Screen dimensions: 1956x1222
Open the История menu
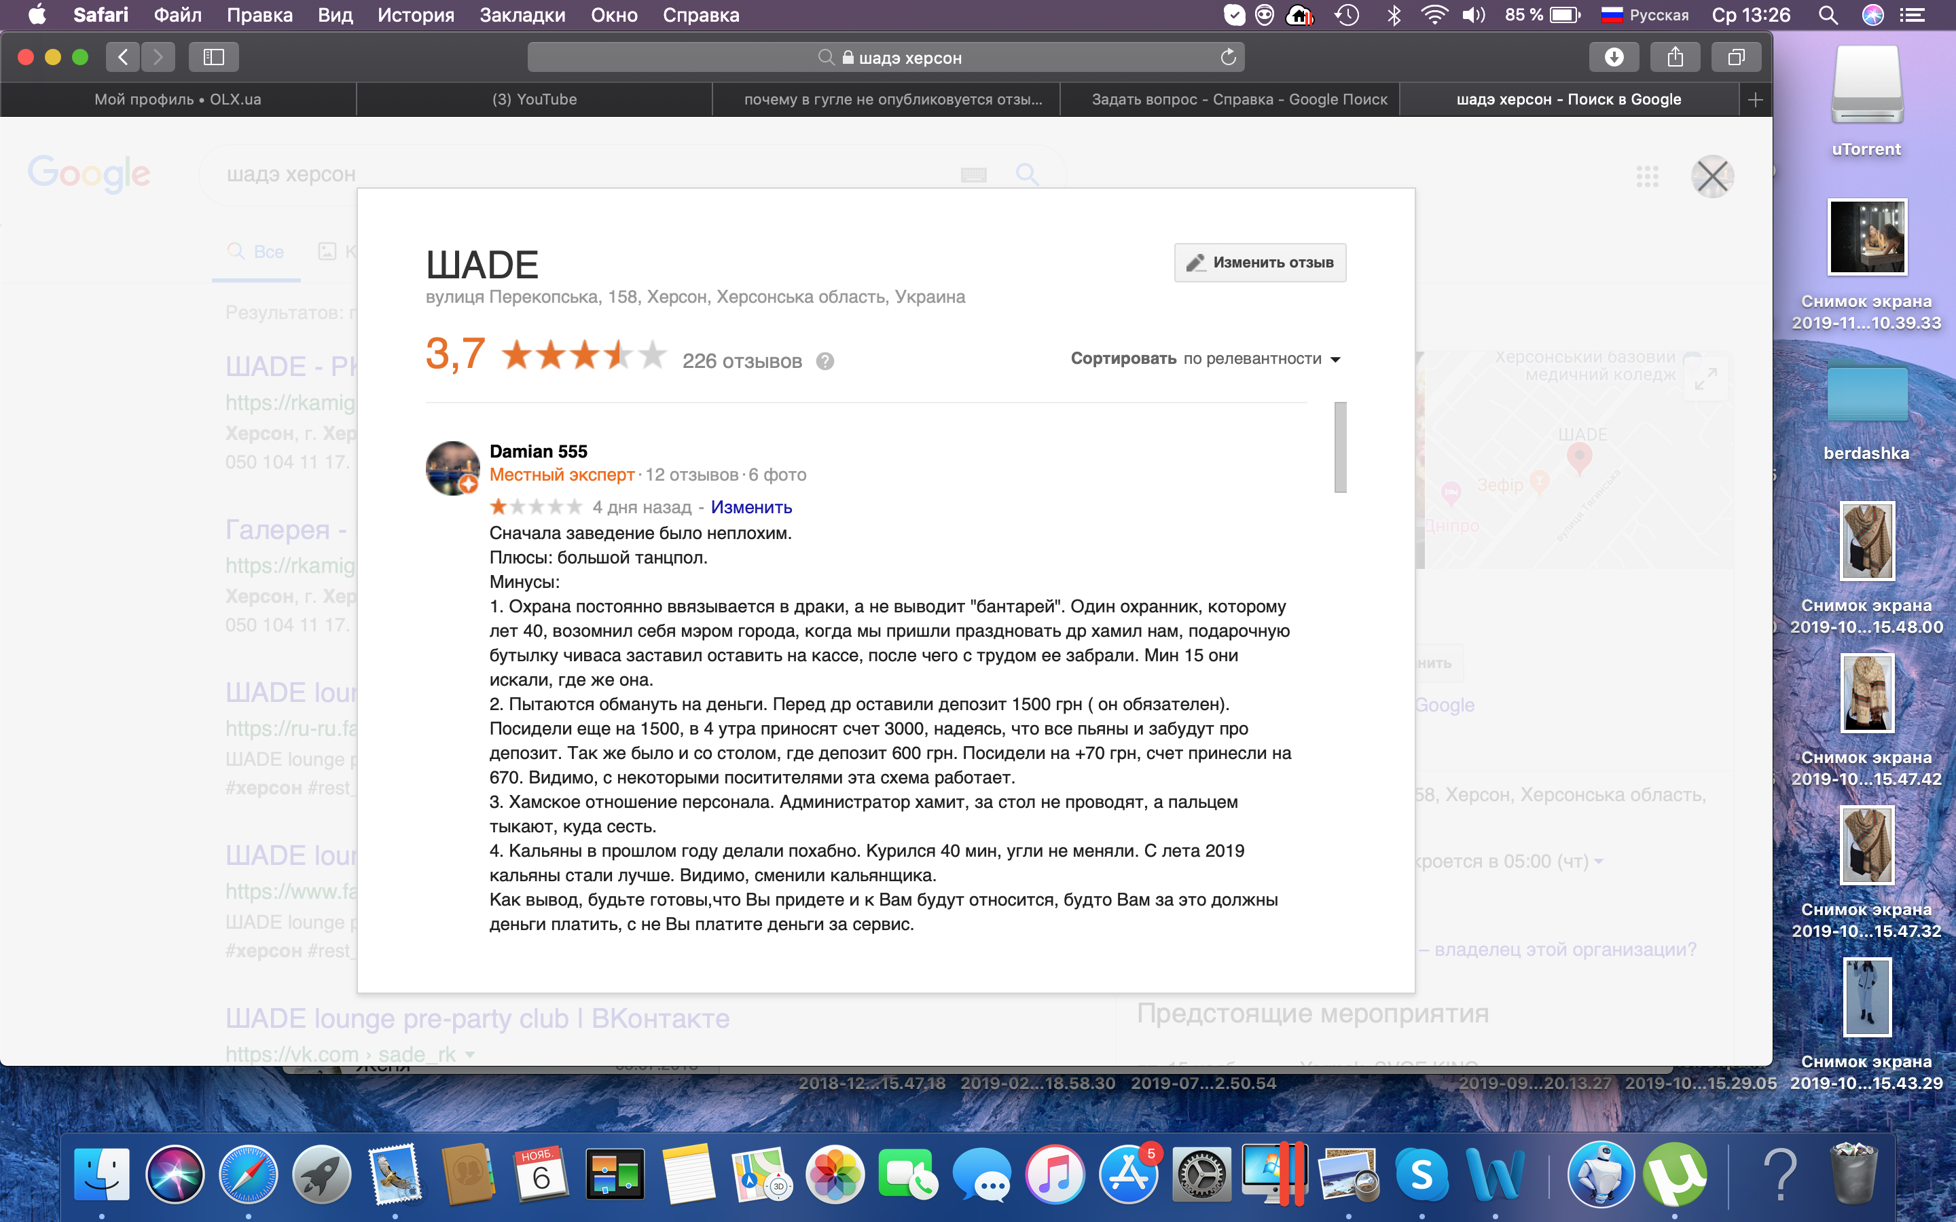416,14
